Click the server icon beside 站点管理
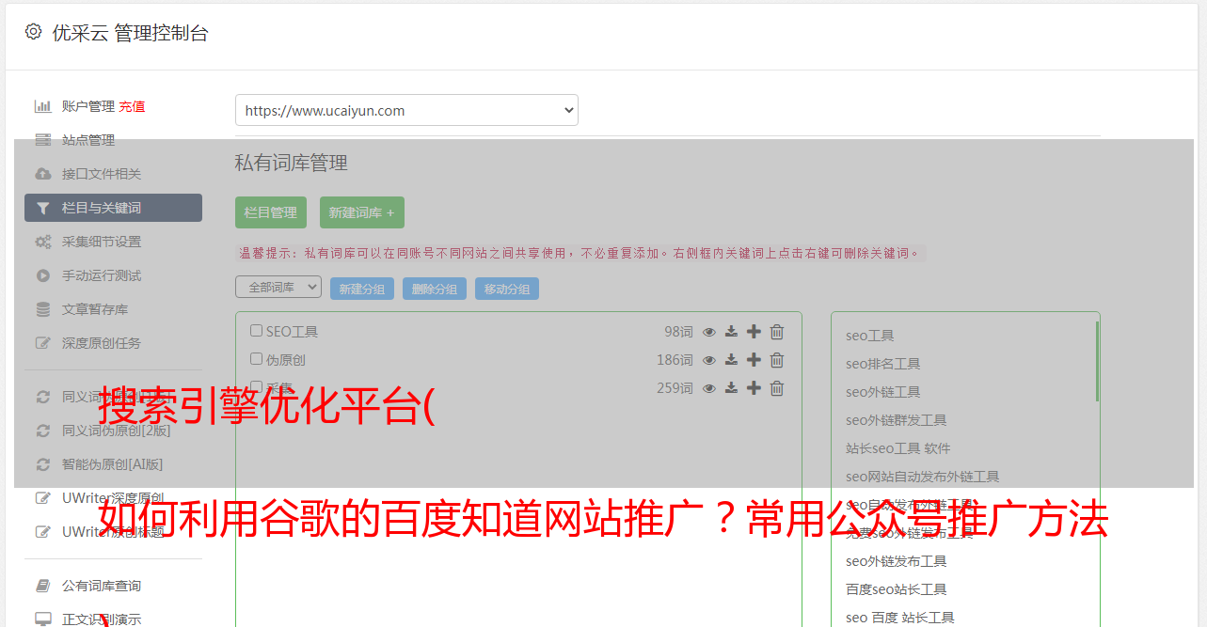The height and width of the screenshot is (627, 1207). tap(43, 140)
